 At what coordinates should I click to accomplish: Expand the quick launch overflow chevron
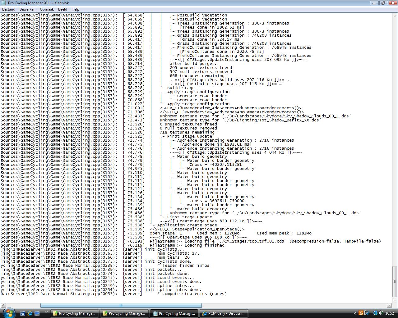46,312
